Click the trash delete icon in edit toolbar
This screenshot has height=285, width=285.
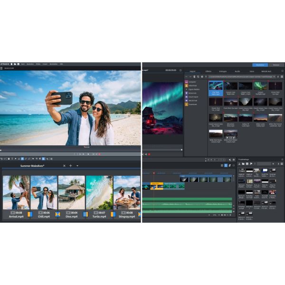pos(9,159)
